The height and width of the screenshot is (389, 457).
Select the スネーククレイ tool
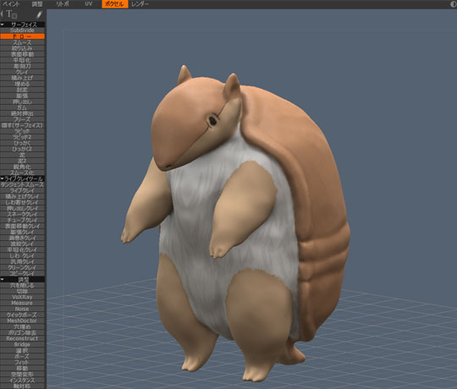point(23,214)
